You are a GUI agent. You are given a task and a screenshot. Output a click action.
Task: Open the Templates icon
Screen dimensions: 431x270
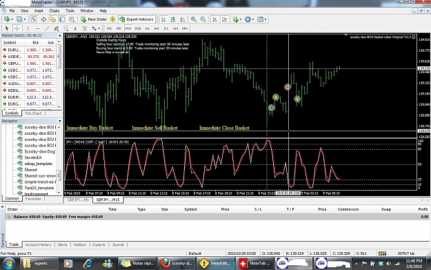point(260,19)
